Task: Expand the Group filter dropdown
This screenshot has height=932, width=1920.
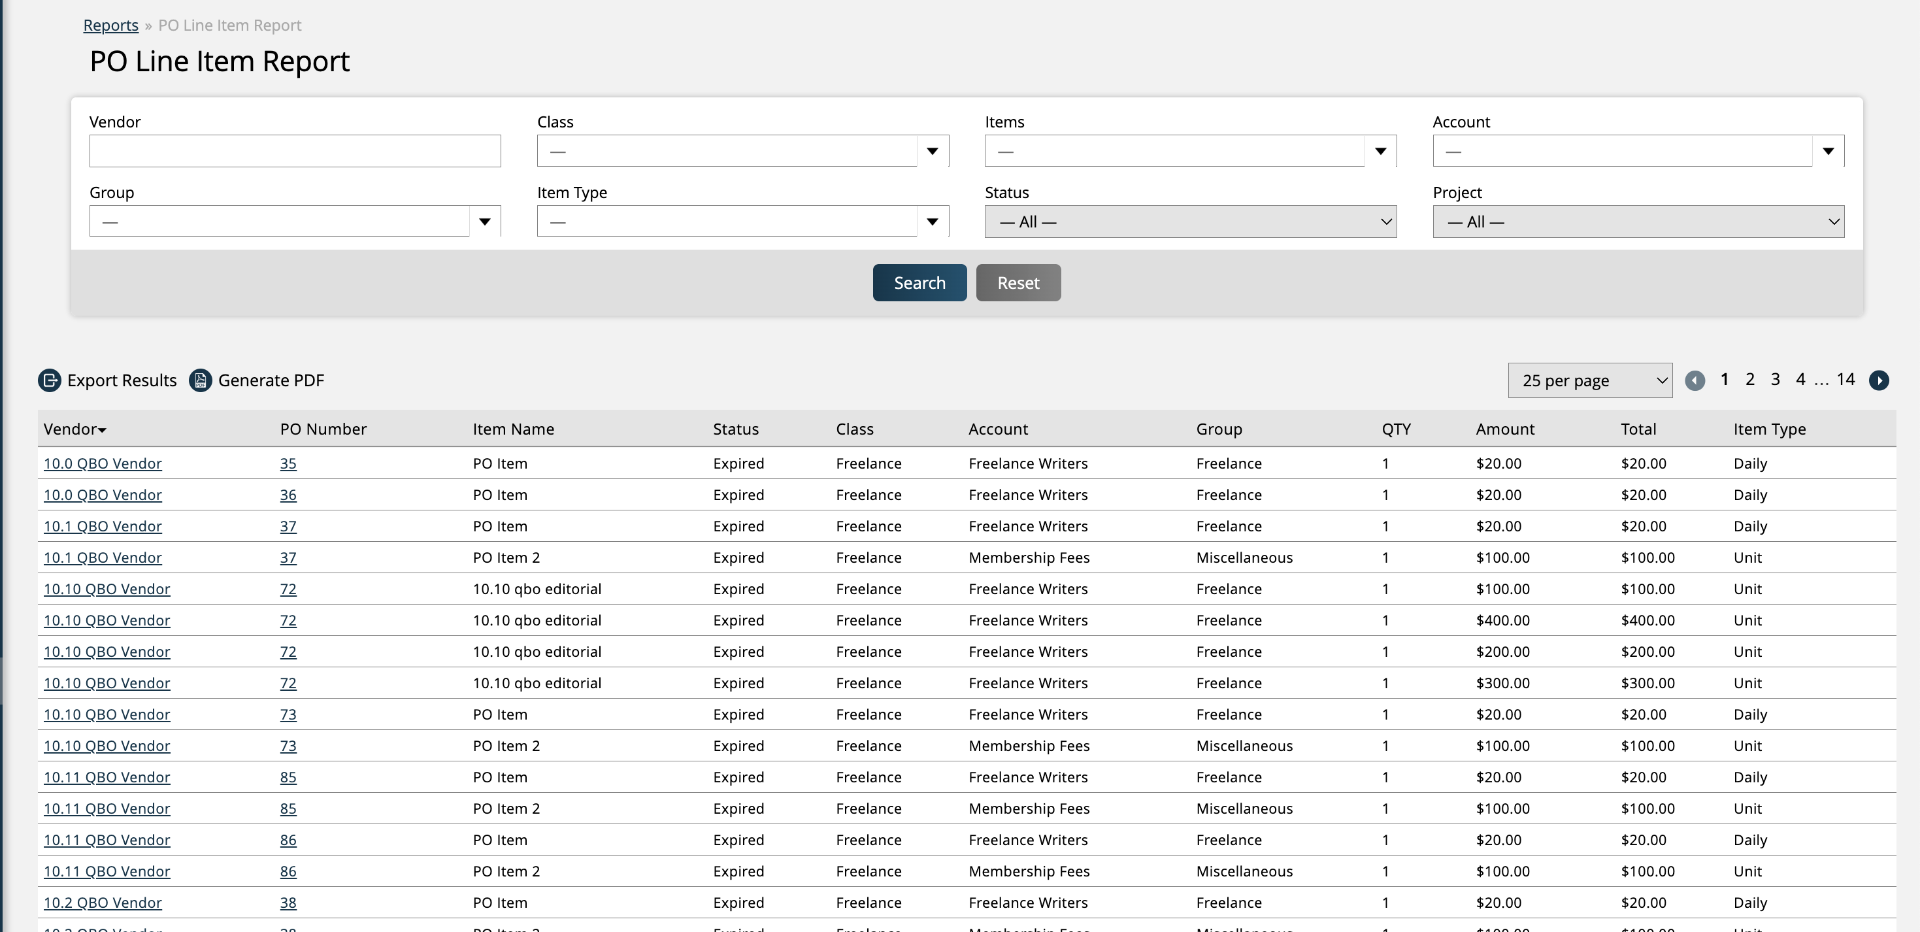Action: [x=484, y=222]
